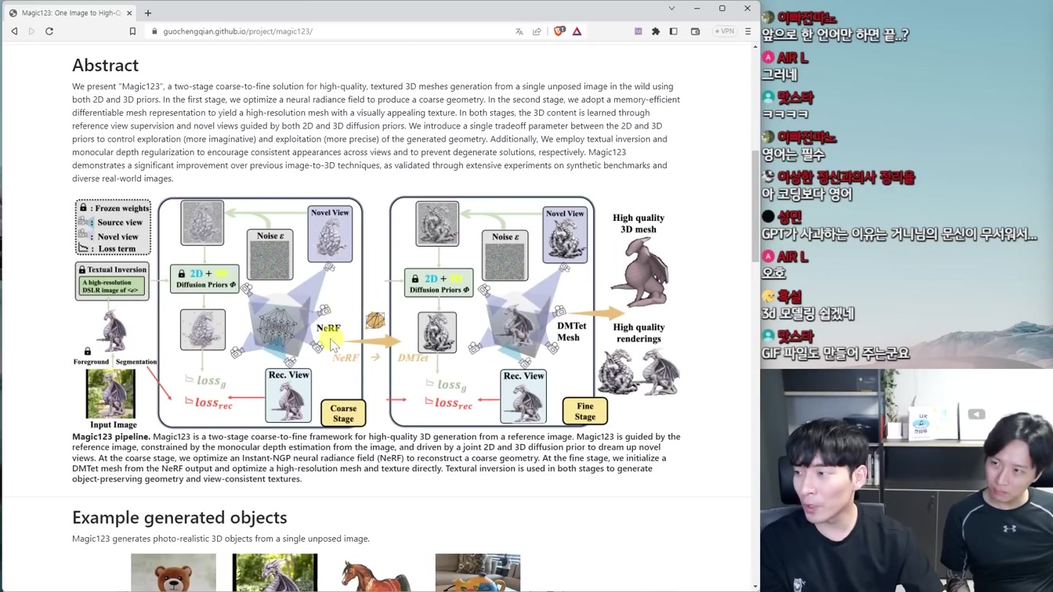Viewport: 1053px width, 592px height.
Task: Click the Coarse Stage label box
Action: [343, 413]
